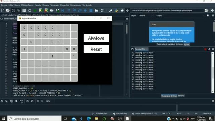Click Run cell and advance icon
Screen dimensions: 215x121
coord(46,10)
